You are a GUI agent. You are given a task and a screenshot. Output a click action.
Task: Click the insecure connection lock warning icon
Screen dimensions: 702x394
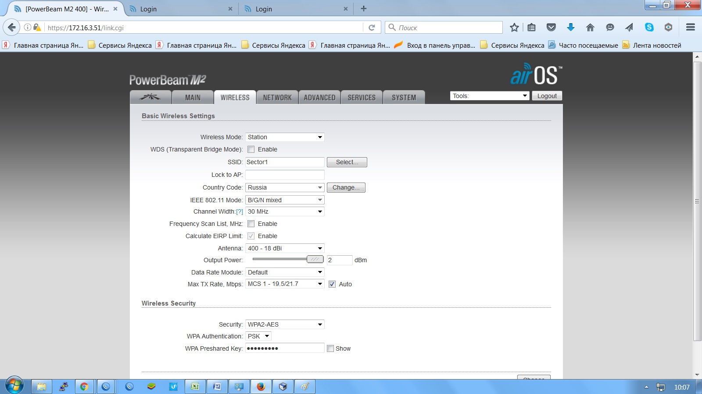37,27
